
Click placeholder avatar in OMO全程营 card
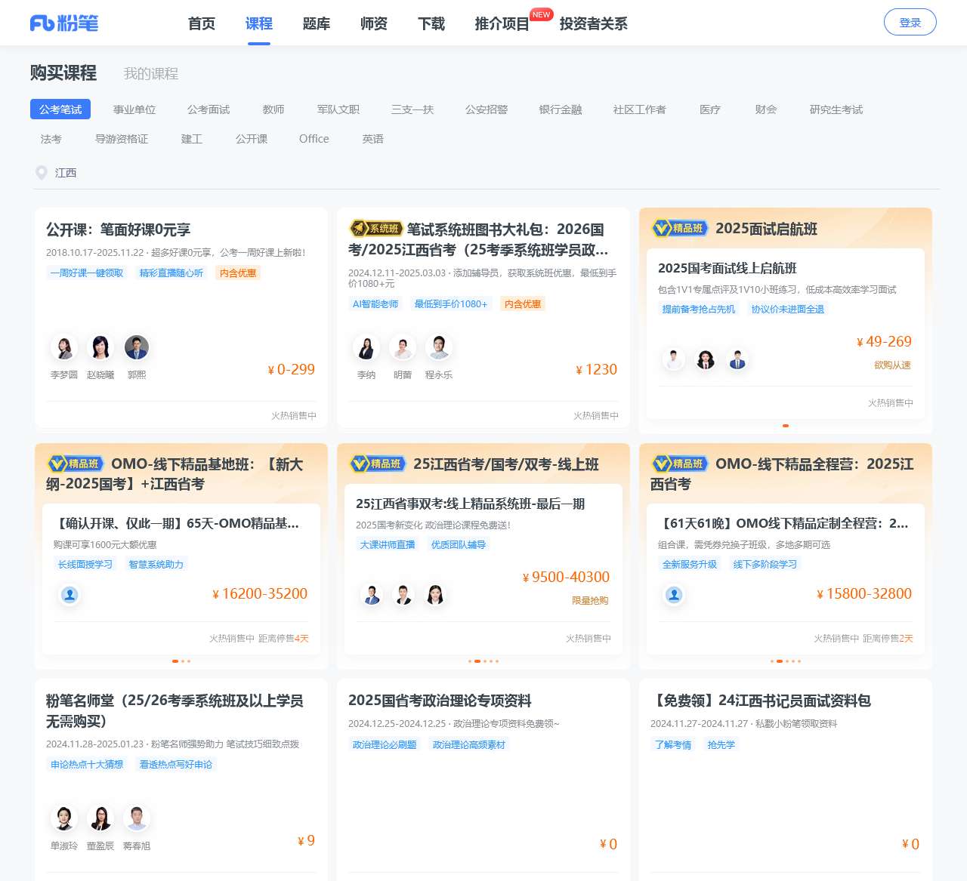pyautogui.click(x=674, y=595)
